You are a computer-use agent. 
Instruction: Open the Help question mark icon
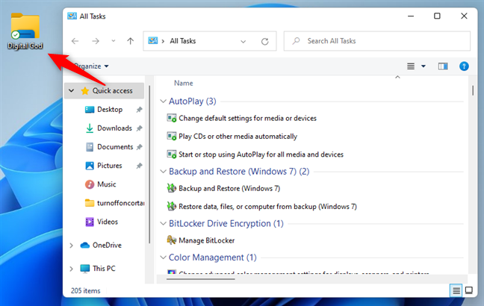(x=464, y=66)
